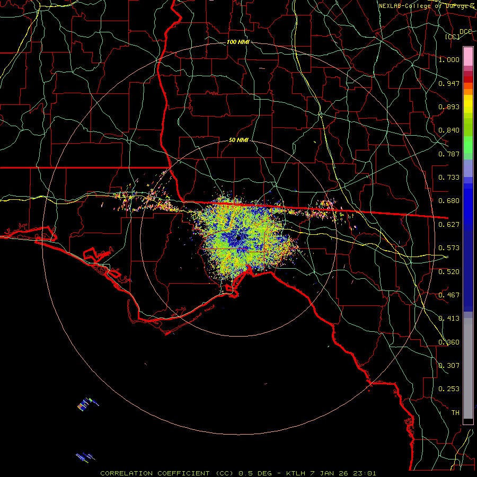
Task: Click the gray segment of the color bar
Action: click(468, 368)
